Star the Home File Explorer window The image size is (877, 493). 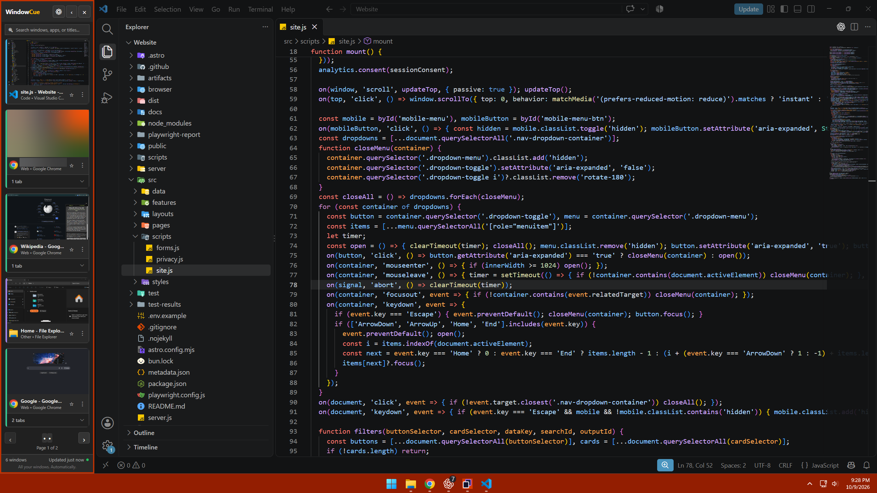click(x=72, y=333)
